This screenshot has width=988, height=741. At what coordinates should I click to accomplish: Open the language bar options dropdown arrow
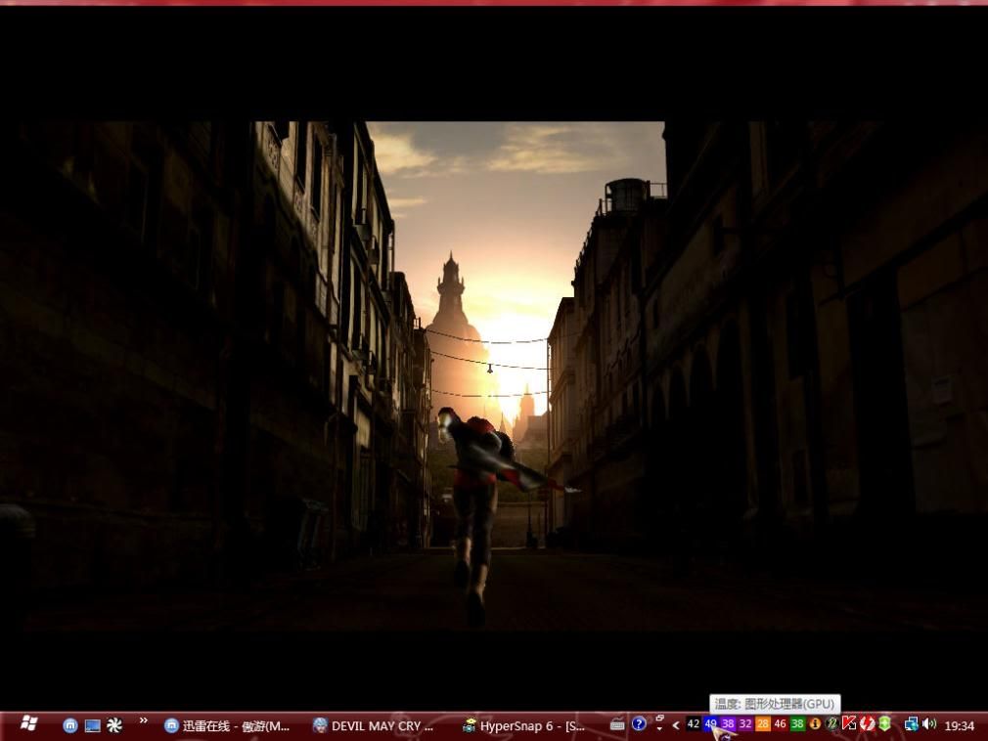click(x=659, y=727)
